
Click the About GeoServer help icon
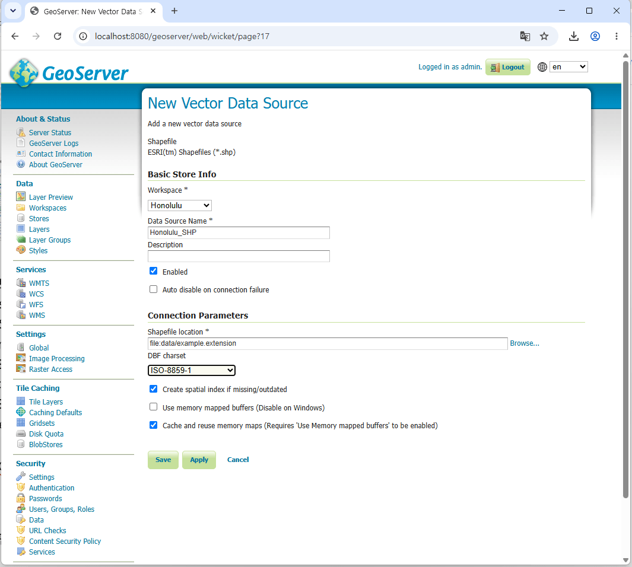click(x=21, y=164)
